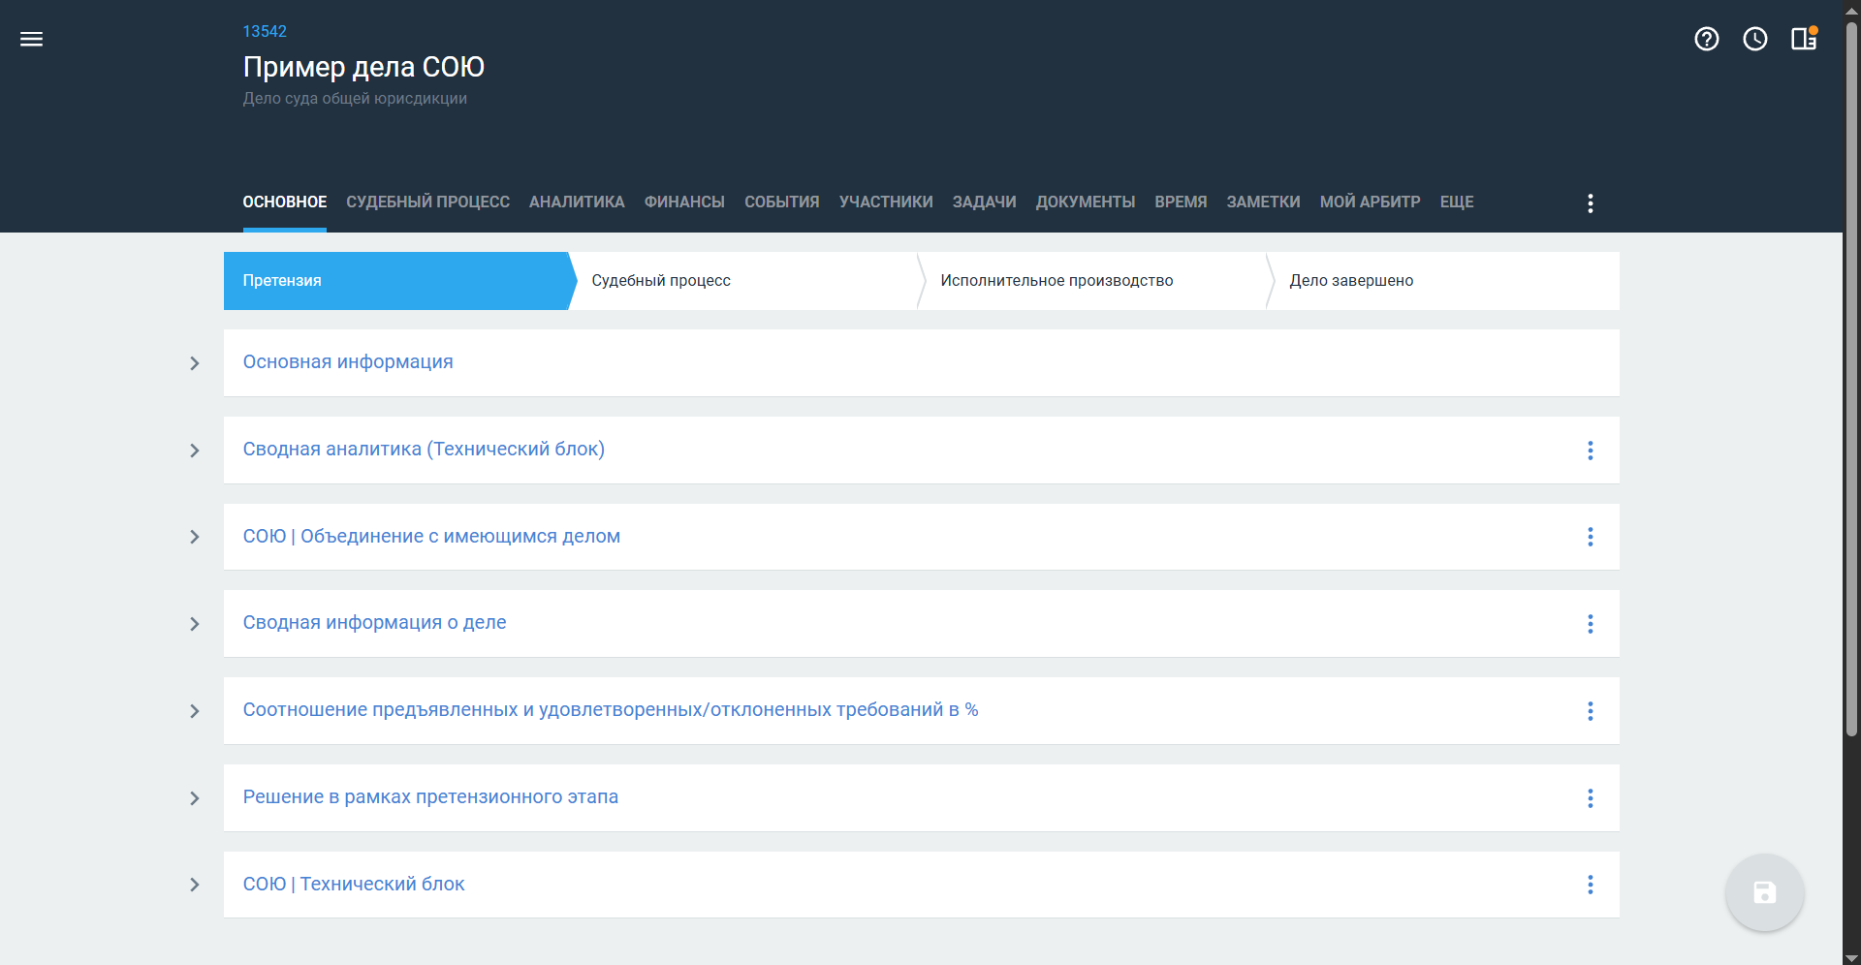Open options menu for Сводная аналитика block
1861x965 pixels.
click(1590, 451)
